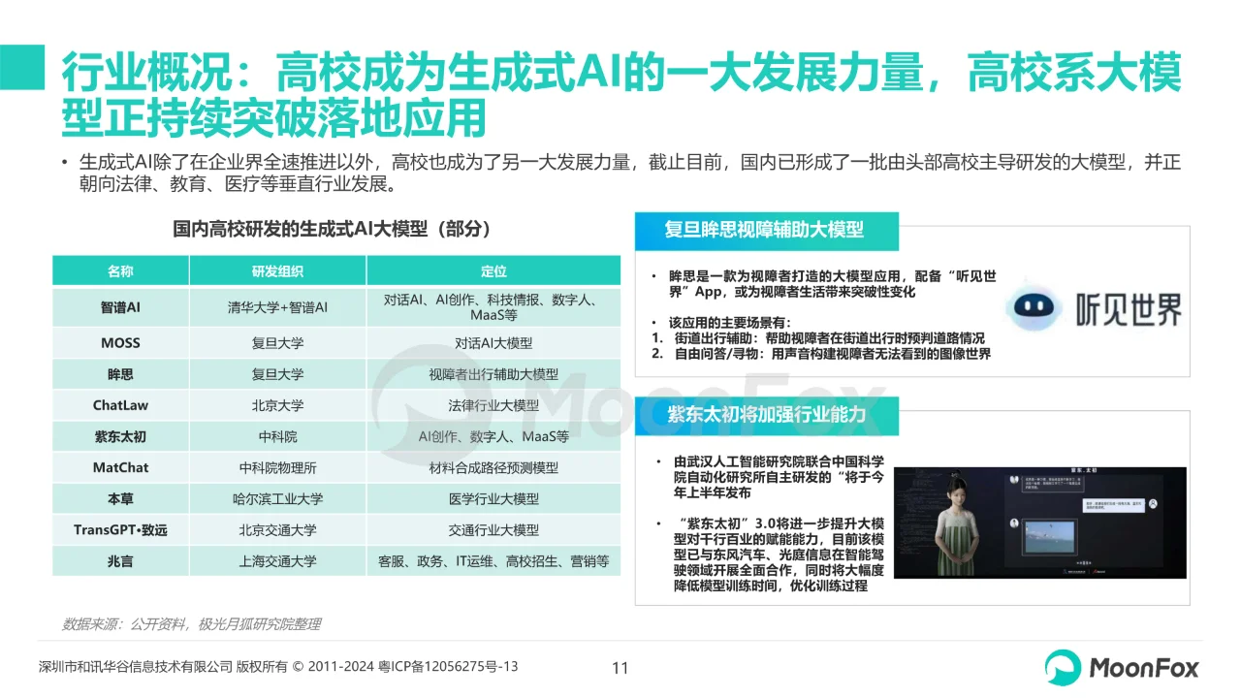Screen dimensions: 1241x698
Task: Select the 复旦眸思视障辅助大模型 header
Action: tap(766, 230)
